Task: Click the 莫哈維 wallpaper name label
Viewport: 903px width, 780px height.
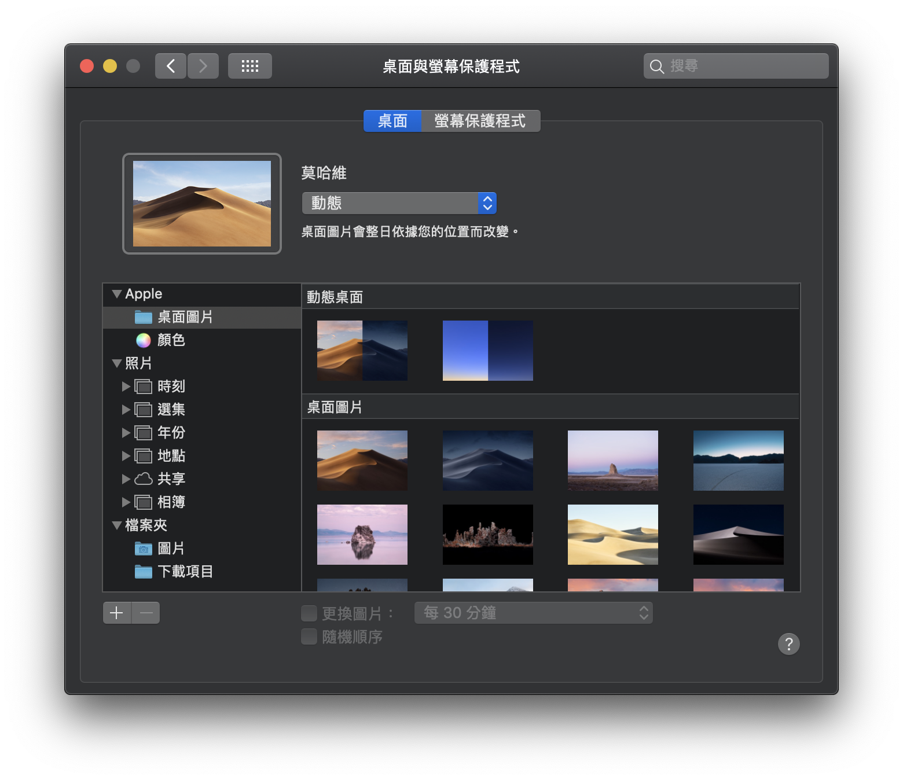Action: coord(324,173)
